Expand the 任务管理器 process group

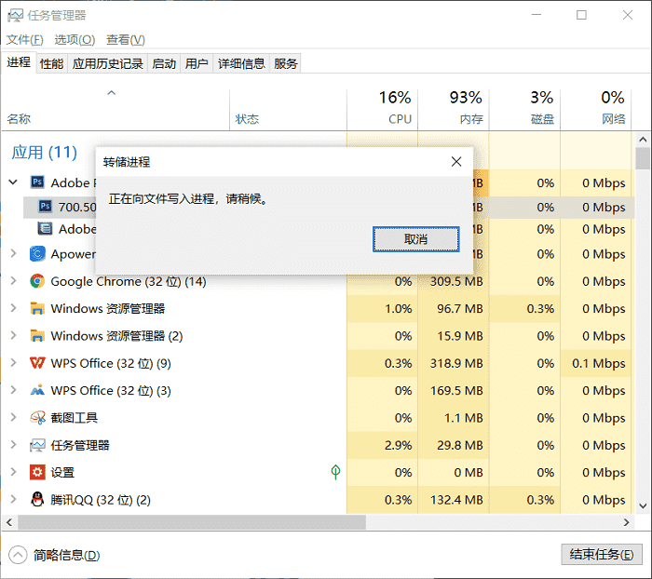coord(13,445)
